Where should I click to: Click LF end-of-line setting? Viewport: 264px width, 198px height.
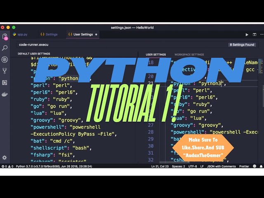point(202,166)
